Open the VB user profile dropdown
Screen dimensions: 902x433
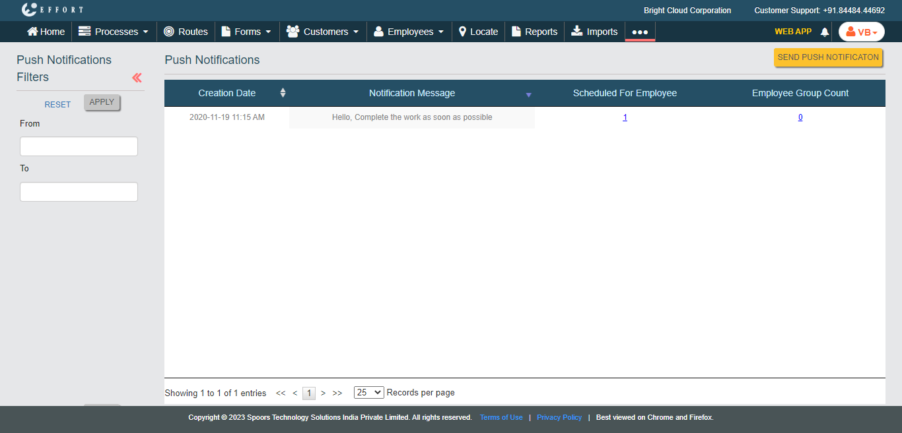pyautogui.click(x=861, y=32)
